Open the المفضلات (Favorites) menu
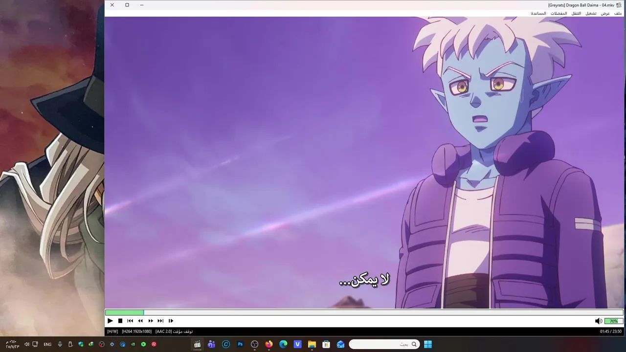 pyautogui.click(x=559, y=13)
